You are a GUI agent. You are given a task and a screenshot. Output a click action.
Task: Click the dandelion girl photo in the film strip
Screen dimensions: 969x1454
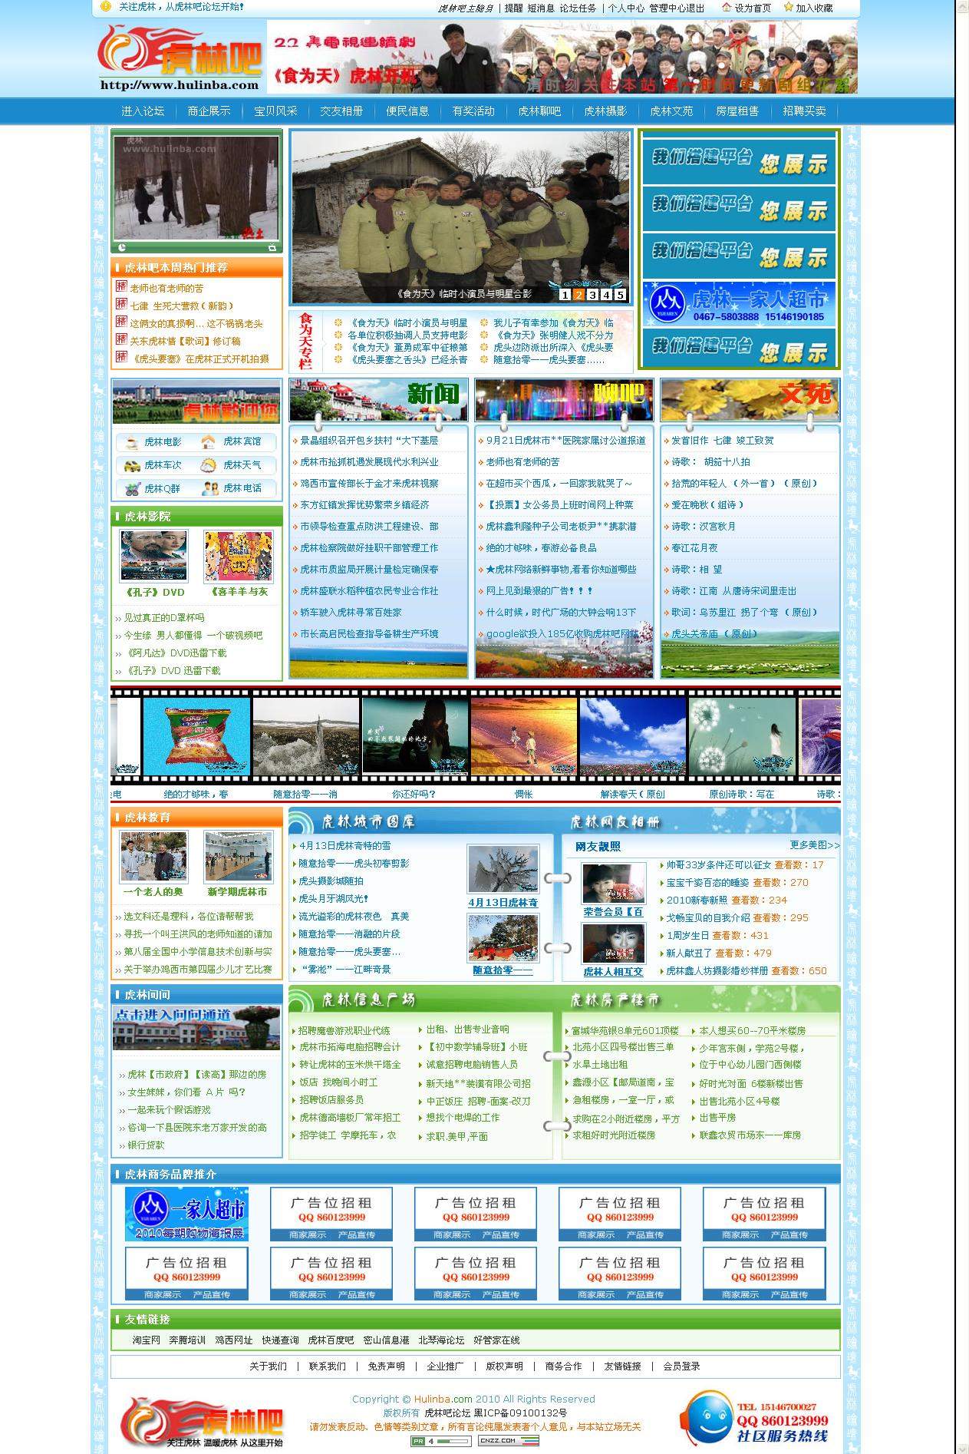pos(742,736)
